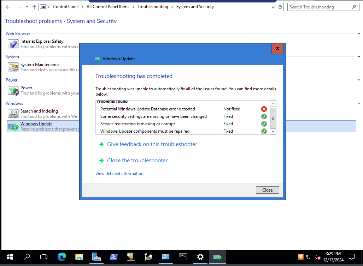
Task: Open the recent locations dropdown arrow
Action: tap(27, 7)
